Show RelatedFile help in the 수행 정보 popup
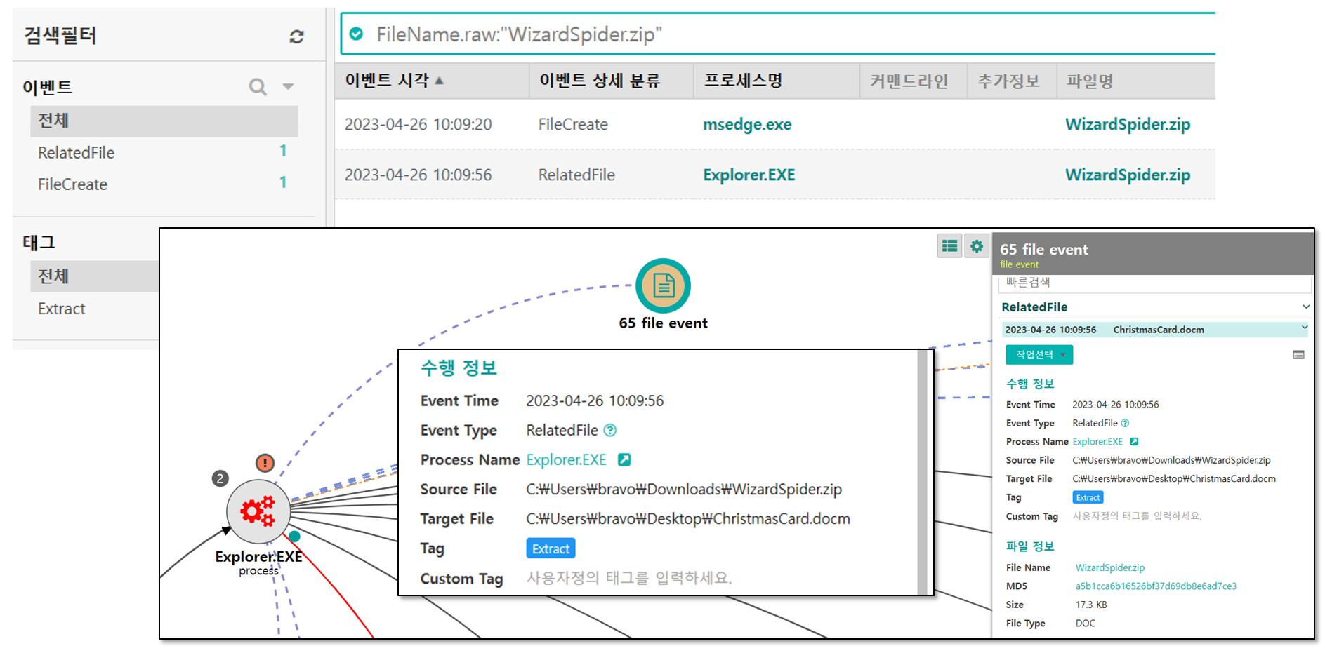 pos(609,430)
